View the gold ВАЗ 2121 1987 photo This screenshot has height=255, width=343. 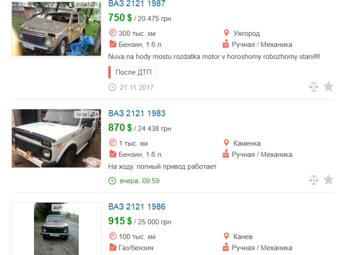(56, 28)
